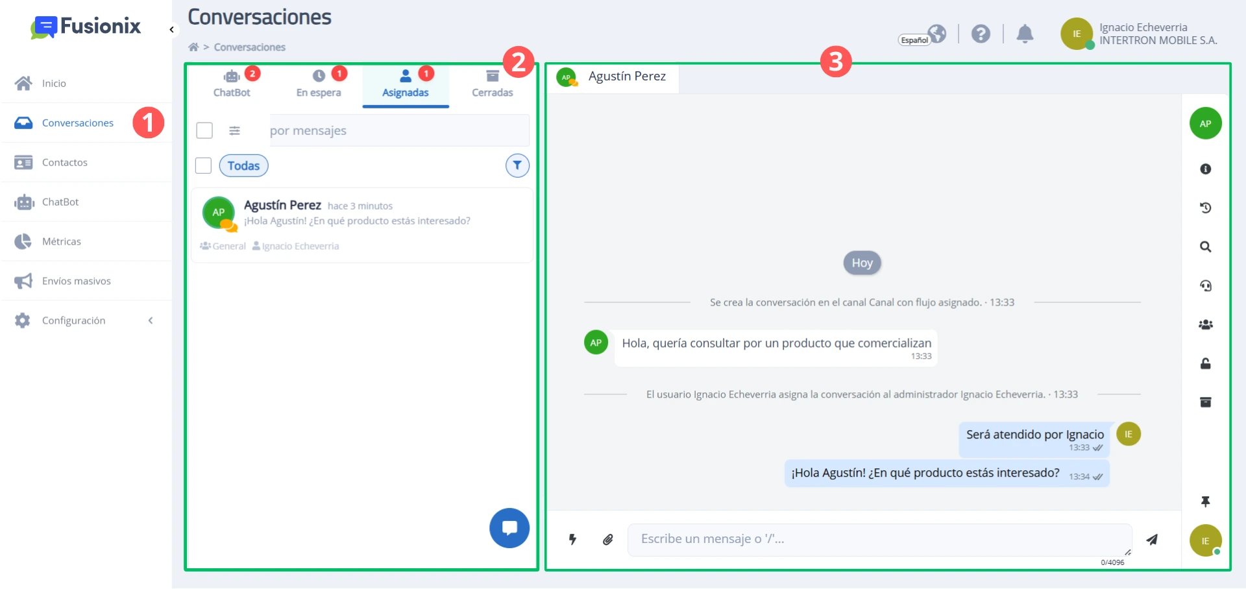Select the Asignadas tab
The height and width of the screenshot is (589, 1246).
pyautogui.click(x=406, y=84)
